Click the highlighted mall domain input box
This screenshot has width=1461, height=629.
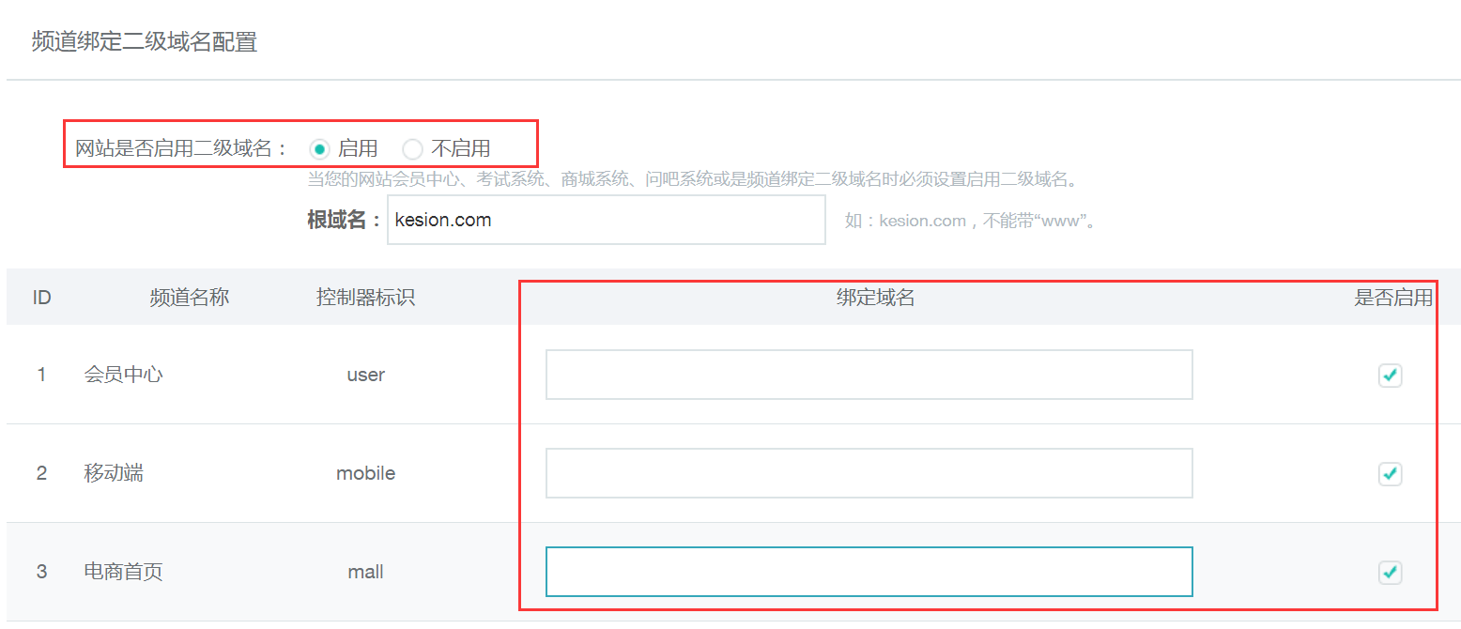coord(868,571)
